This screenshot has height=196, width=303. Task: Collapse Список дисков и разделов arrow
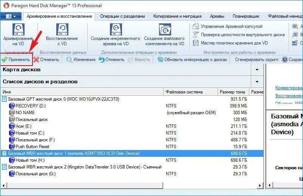257,82
